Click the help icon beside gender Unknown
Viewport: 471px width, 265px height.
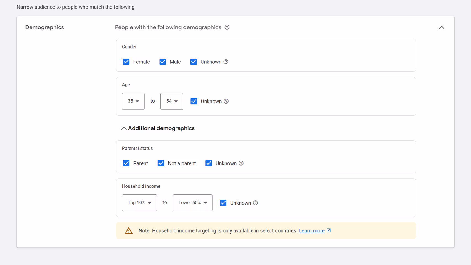click(x=226, y=62)
